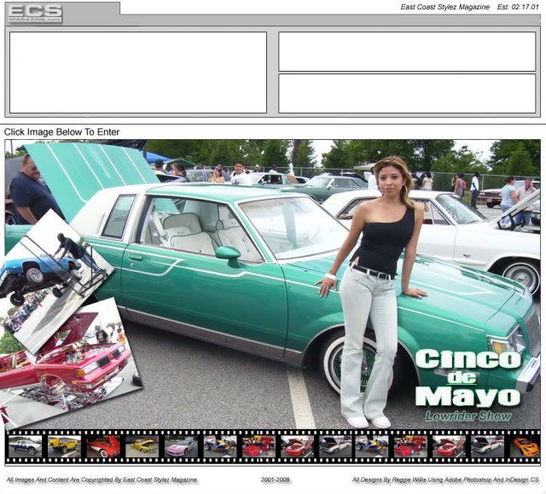
Task: Click the large empty banner box on left
Action: [x=137, y=73]
